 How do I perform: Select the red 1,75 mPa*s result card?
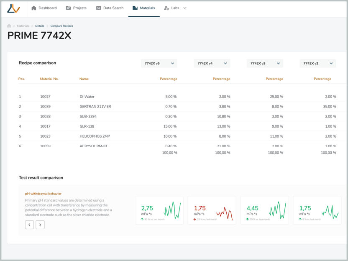pyautogui.click(x=212, y=210)
